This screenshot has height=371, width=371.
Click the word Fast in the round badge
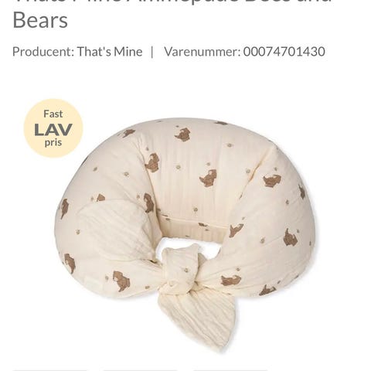(x=53, y=114)
